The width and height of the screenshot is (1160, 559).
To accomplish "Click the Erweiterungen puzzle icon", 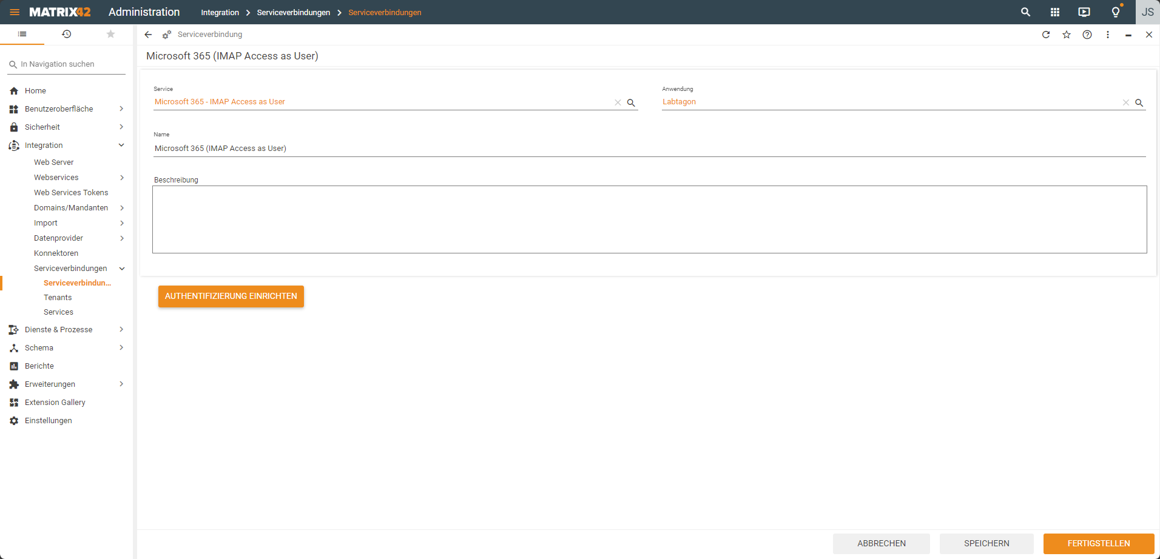I will pyautogui.click(x=14, y=384).
